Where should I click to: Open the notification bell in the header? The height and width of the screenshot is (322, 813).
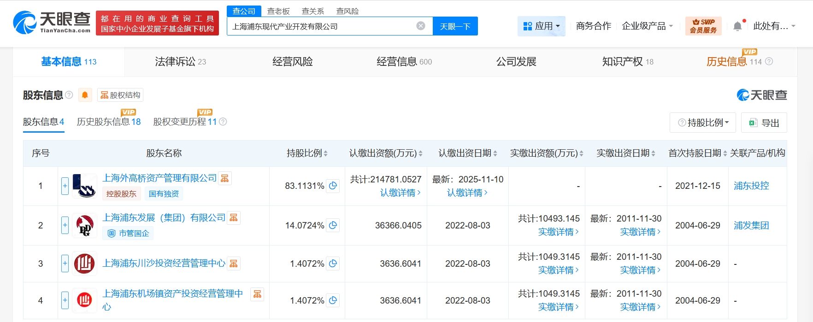(737, 26)
